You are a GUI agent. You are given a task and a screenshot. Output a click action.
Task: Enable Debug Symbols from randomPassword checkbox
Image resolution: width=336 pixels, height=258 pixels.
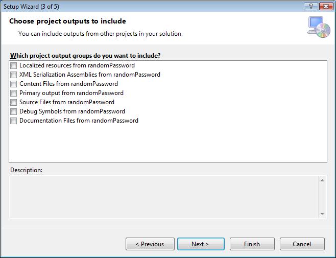pos(13,111)
